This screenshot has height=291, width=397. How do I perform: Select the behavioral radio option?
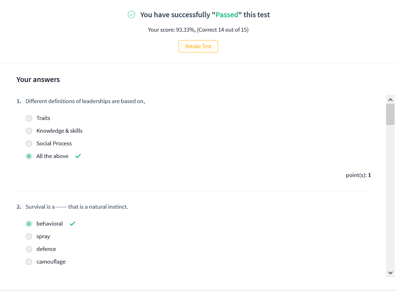point(29,224)
